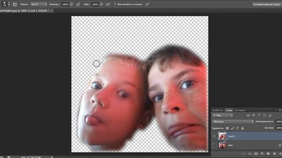
Task: Add a layer style with fx icon
Action: coord(250,154)
